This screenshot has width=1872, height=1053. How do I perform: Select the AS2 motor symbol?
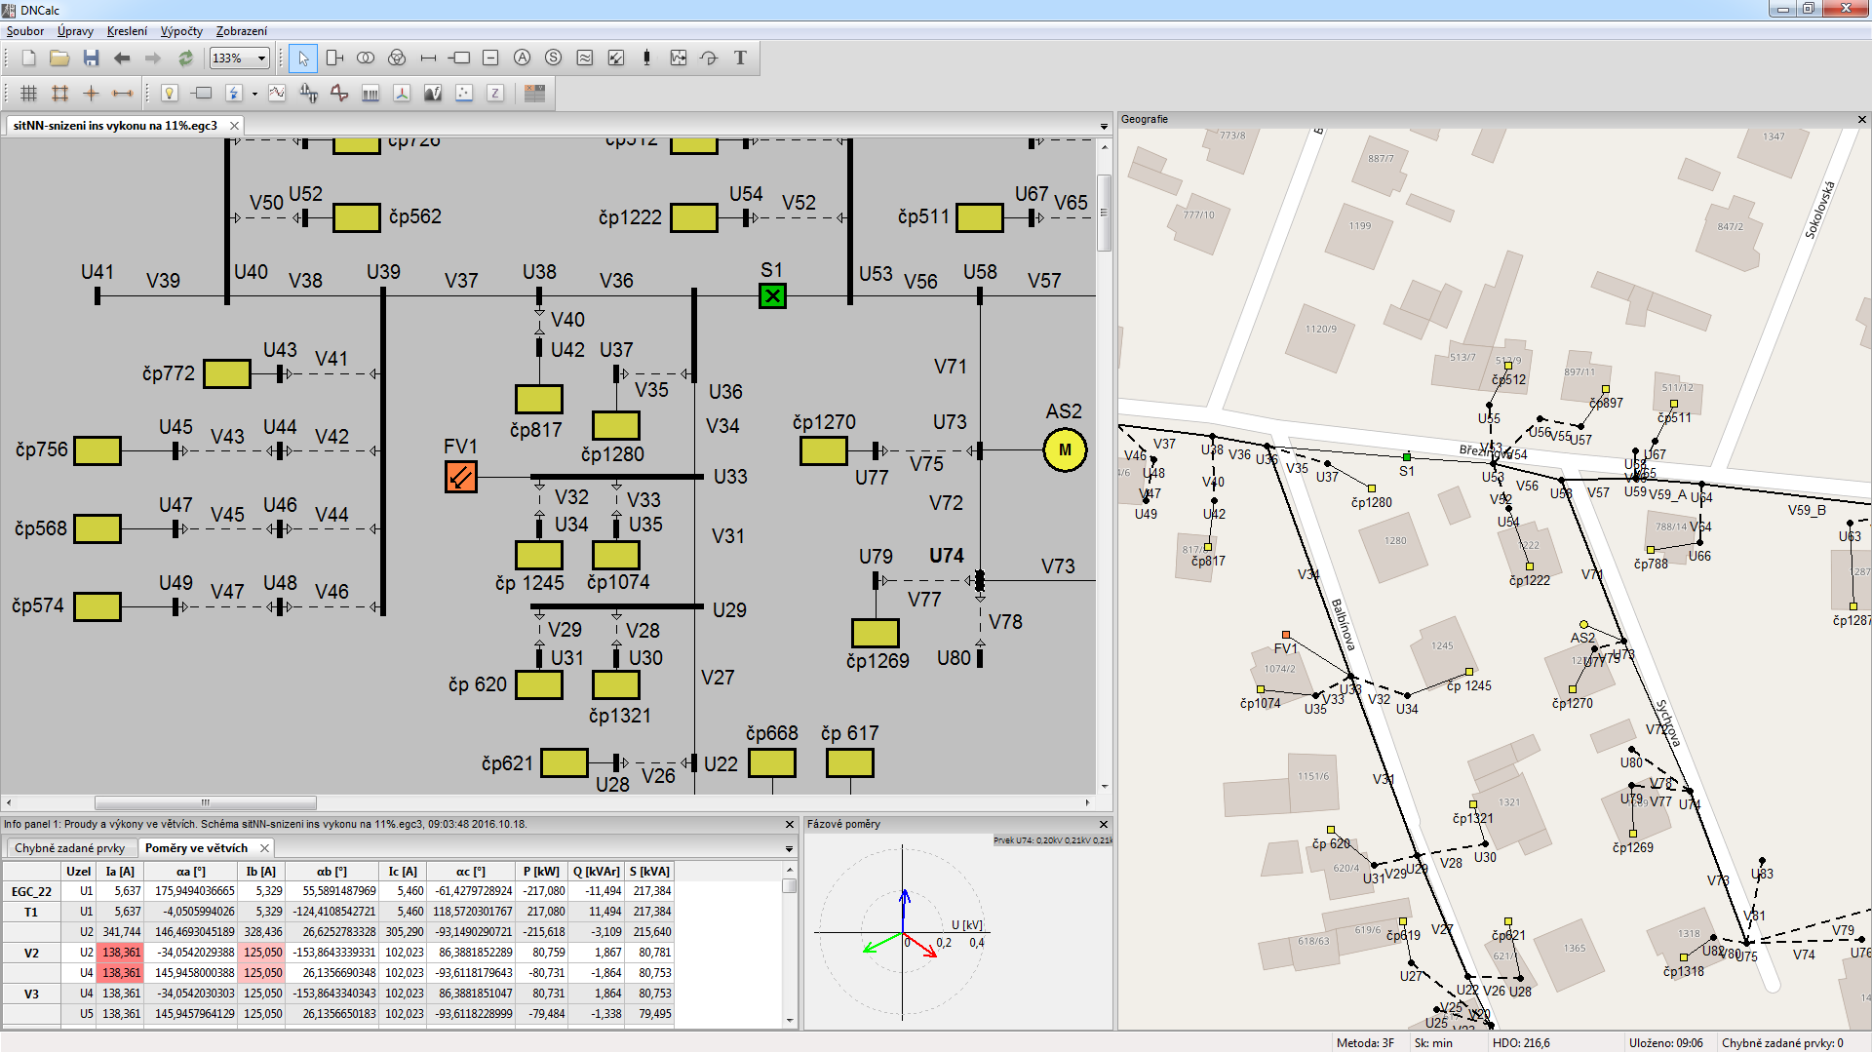[x=1064, y=450]
